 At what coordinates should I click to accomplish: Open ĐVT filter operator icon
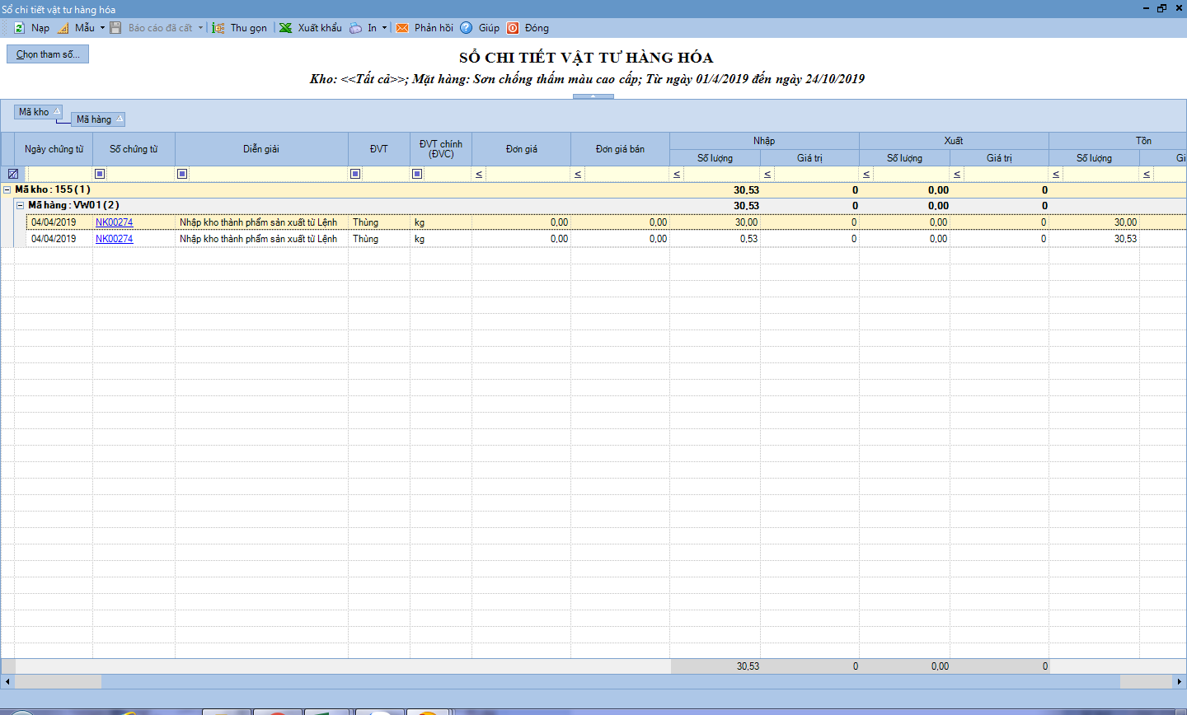[355, 174]
